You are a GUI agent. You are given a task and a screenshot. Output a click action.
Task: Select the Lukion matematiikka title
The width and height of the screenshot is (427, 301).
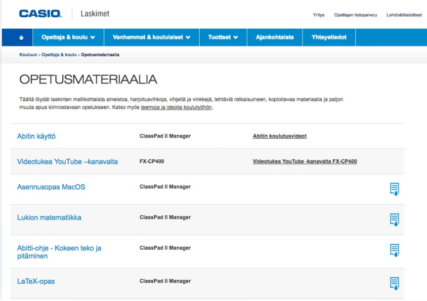point(49,218)
